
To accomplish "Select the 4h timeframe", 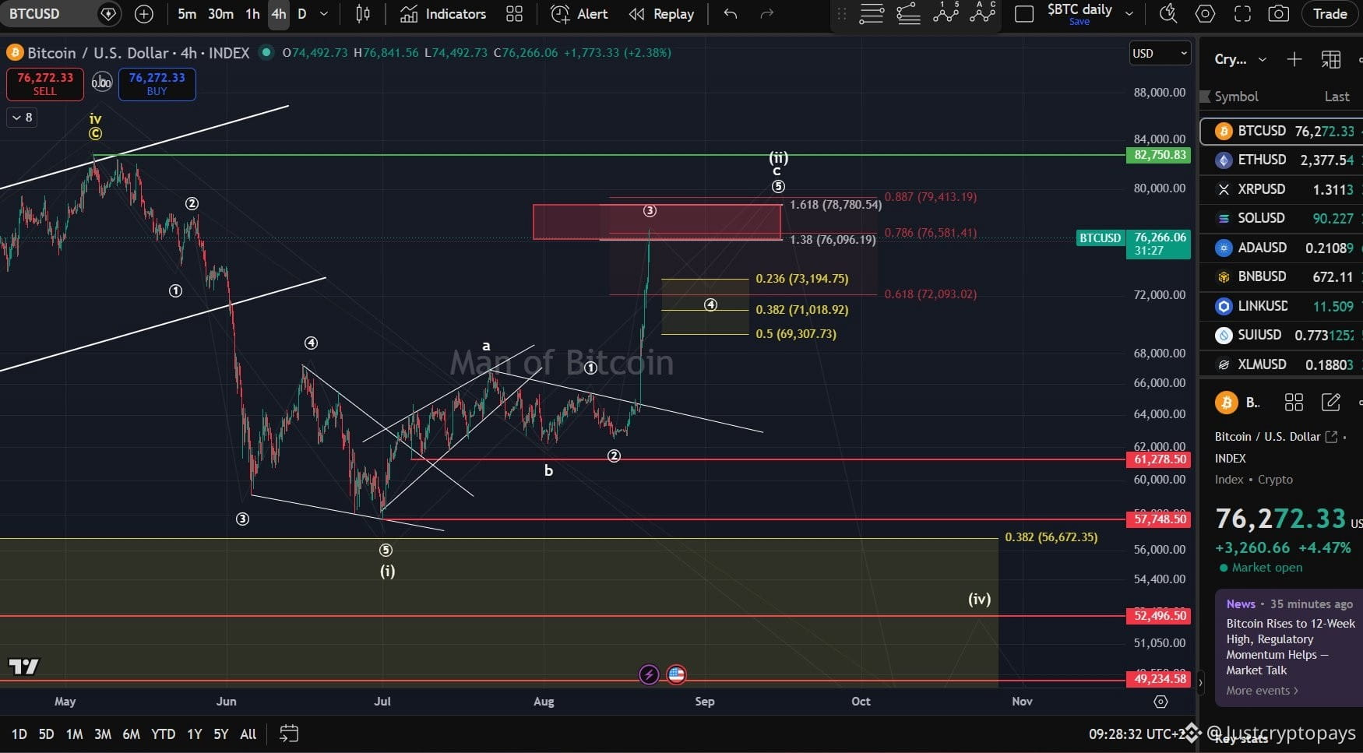I will (278, 14).
